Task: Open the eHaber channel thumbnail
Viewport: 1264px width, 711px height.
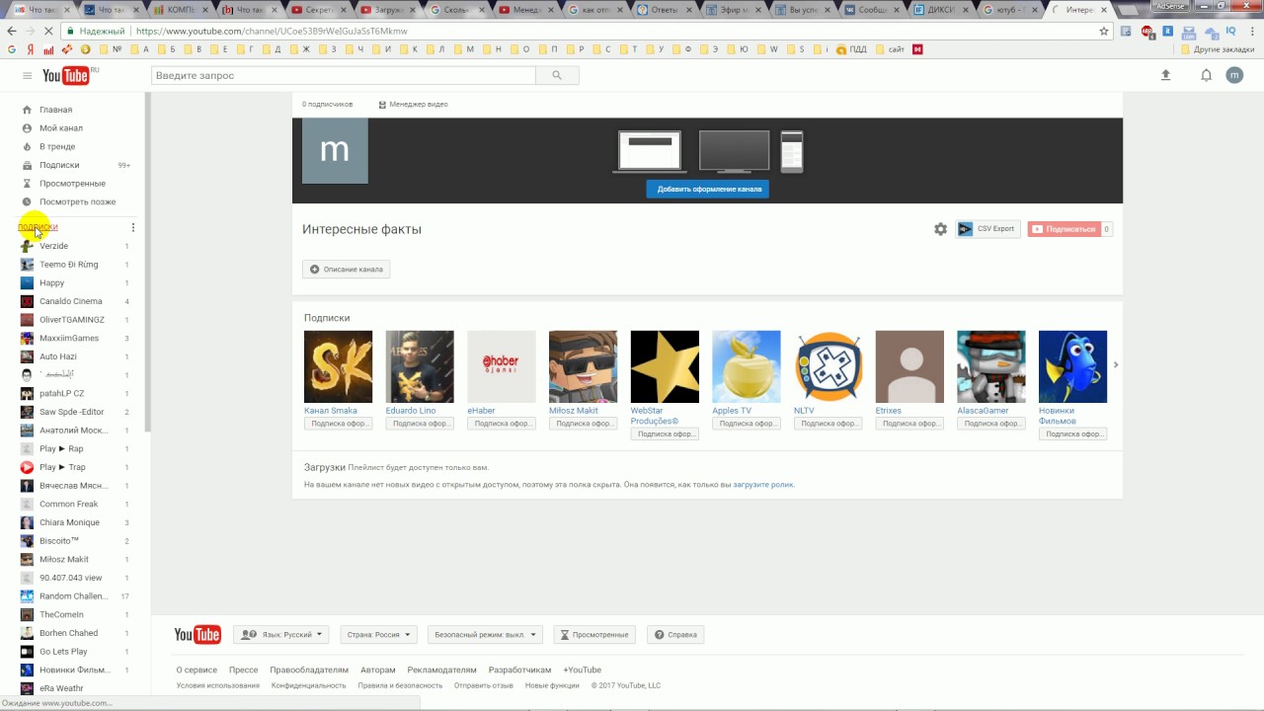Action: pyautogui.click(x=502, y=366)
